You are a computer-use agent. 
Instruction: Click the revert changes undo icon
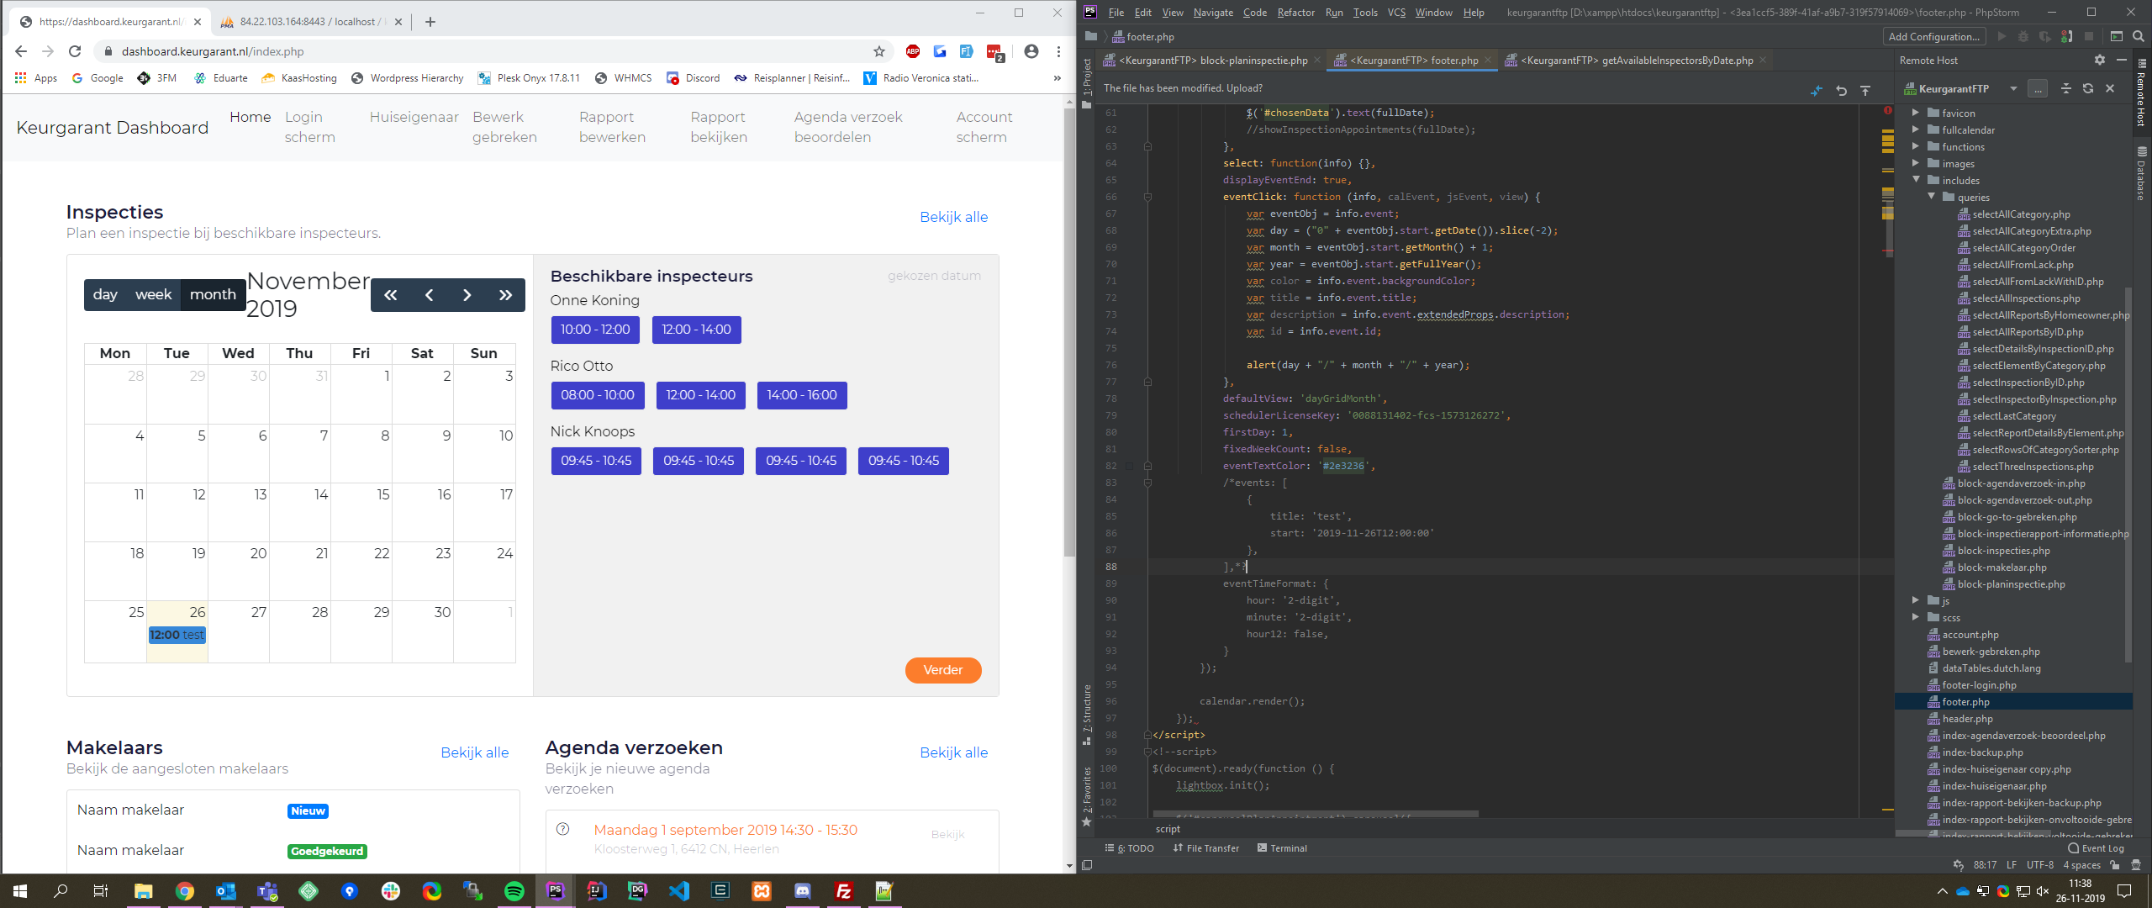point(1841,90)
